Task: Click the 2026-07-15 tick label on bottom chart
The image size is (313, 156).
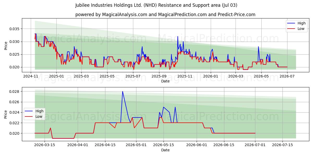Action: [x=282, y=145]
